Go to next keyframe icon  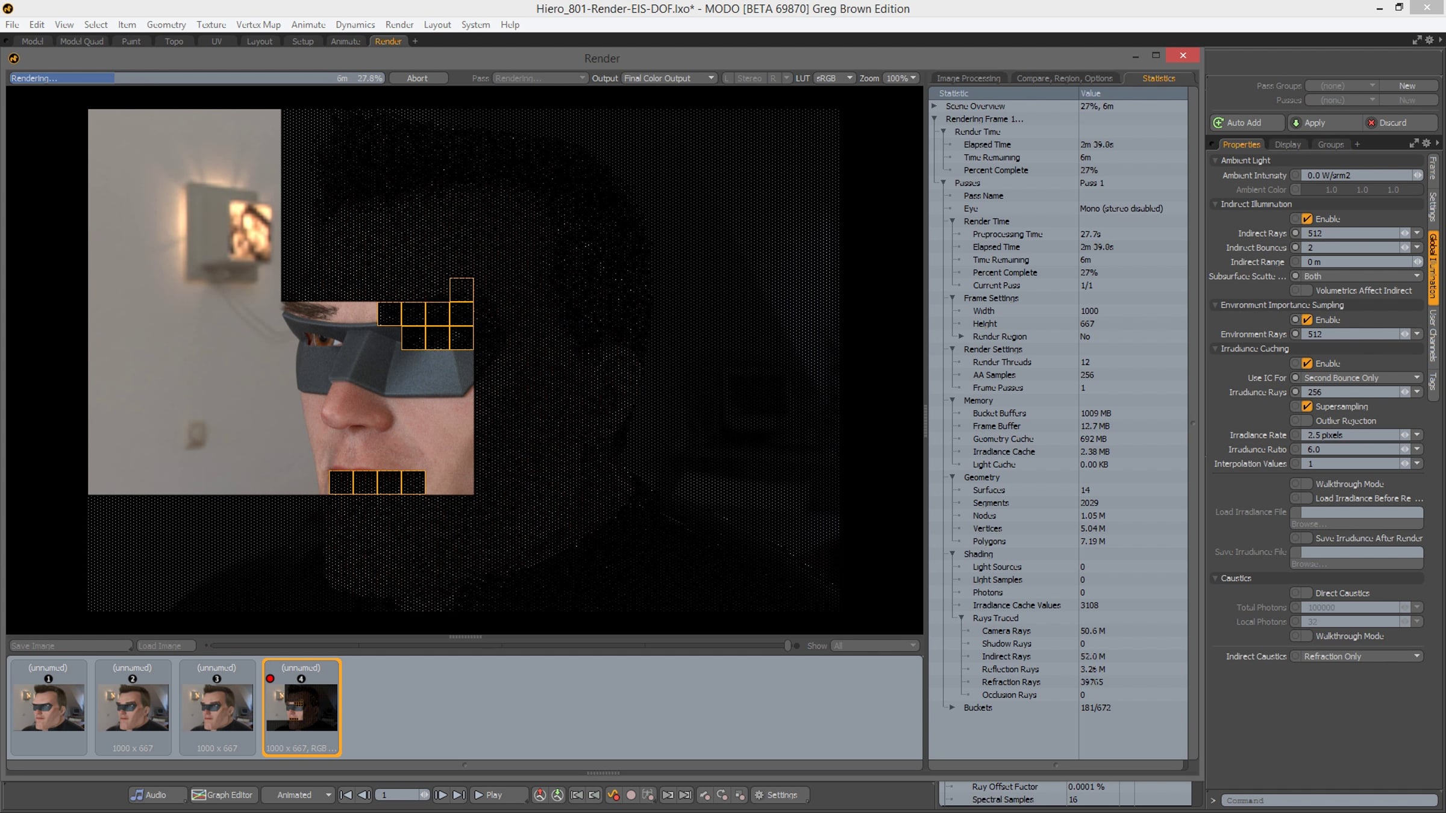(x=668, y=795)
